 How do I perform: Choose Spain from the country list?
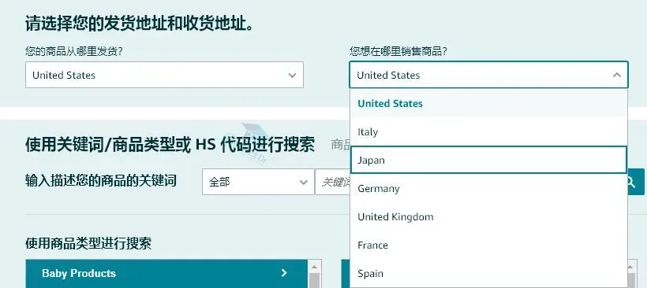coord(488,274)
